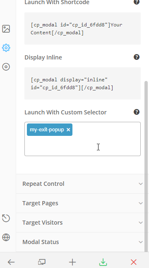
Task: Select the gear behavior settings icon
Action: tap(6, 47)
